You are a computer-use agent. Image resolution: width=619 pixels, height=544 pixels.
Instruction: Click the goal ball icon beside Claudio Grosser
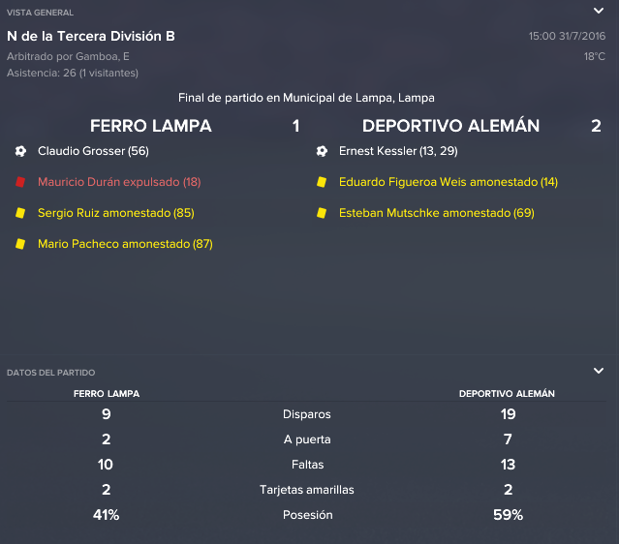(20, 151)
